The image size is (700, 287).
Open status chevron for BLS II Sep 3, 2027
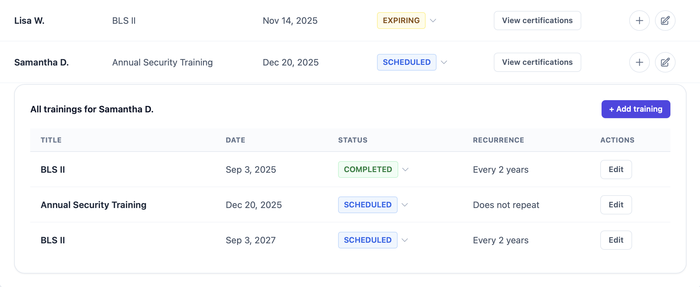[x=405, y=240]
